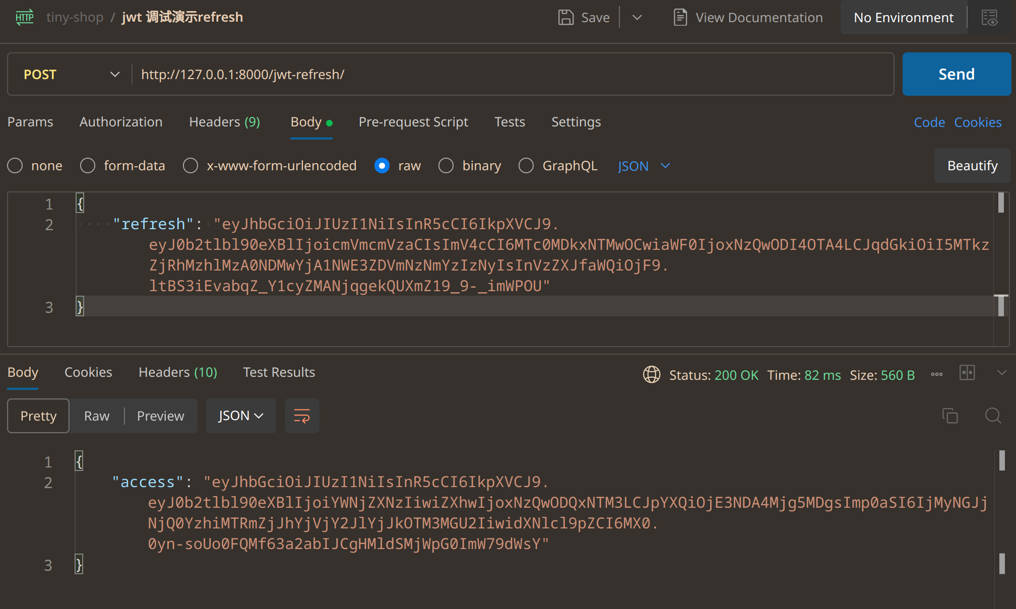Switch to two-pane layout icon
Screen dimensions: 1016x609
tap(967, 373)
